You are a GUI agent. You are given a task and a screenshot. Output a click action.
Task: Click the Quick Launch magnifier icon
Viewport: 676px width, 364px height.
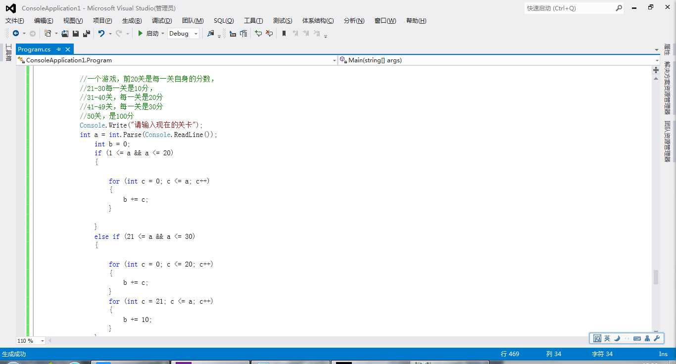(x=619, y=8)
